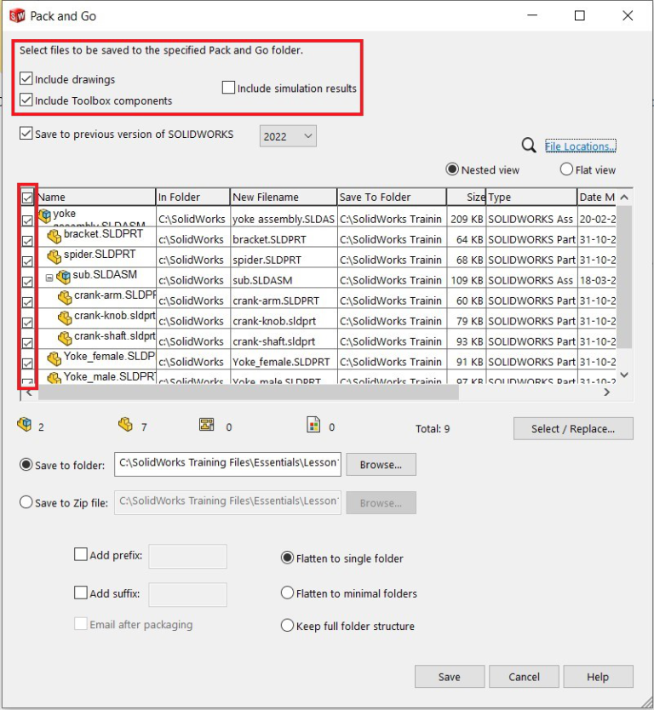Click the search magnifier icon
The image size is (654, 710).
[x=528, y=146]
